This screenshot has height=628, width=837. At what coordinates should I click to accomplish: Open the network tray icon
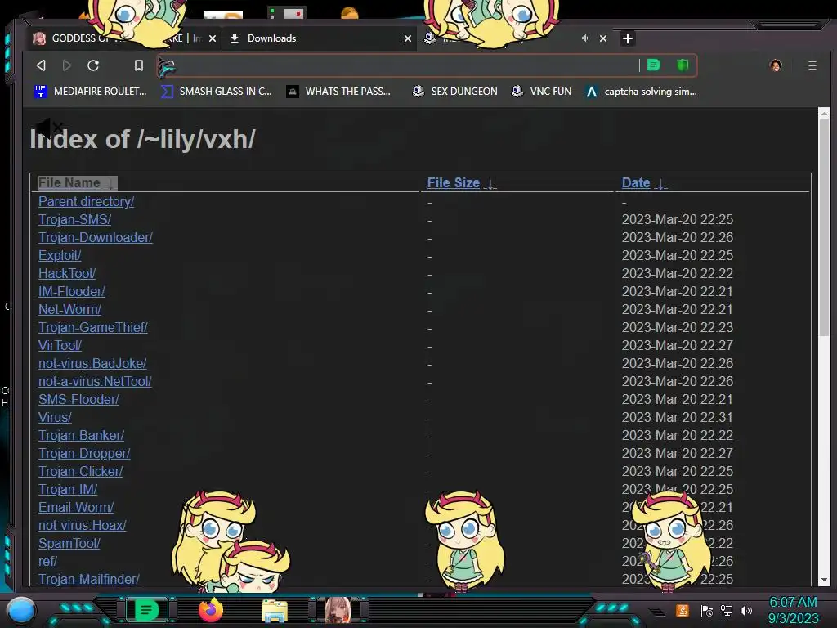point(727,610)
